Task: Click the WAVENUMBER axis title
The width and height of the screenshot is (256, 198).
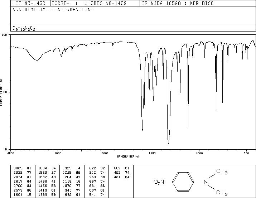Action: point(128,156)
